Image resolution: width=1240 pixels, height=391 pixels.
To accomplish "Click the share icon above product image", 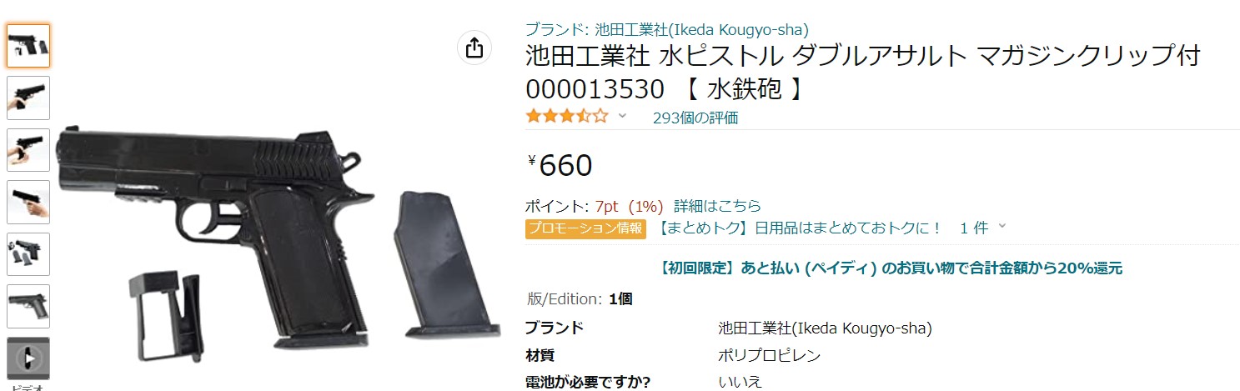I will click(x=474, y=48).
